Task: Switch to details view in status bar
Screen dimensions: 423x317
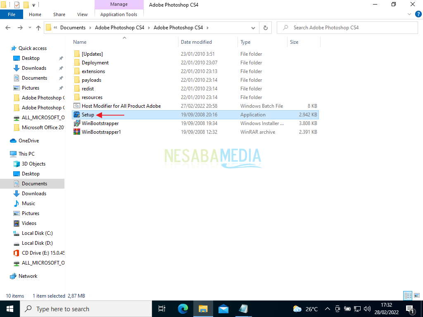Action: (x=407, y=296)
